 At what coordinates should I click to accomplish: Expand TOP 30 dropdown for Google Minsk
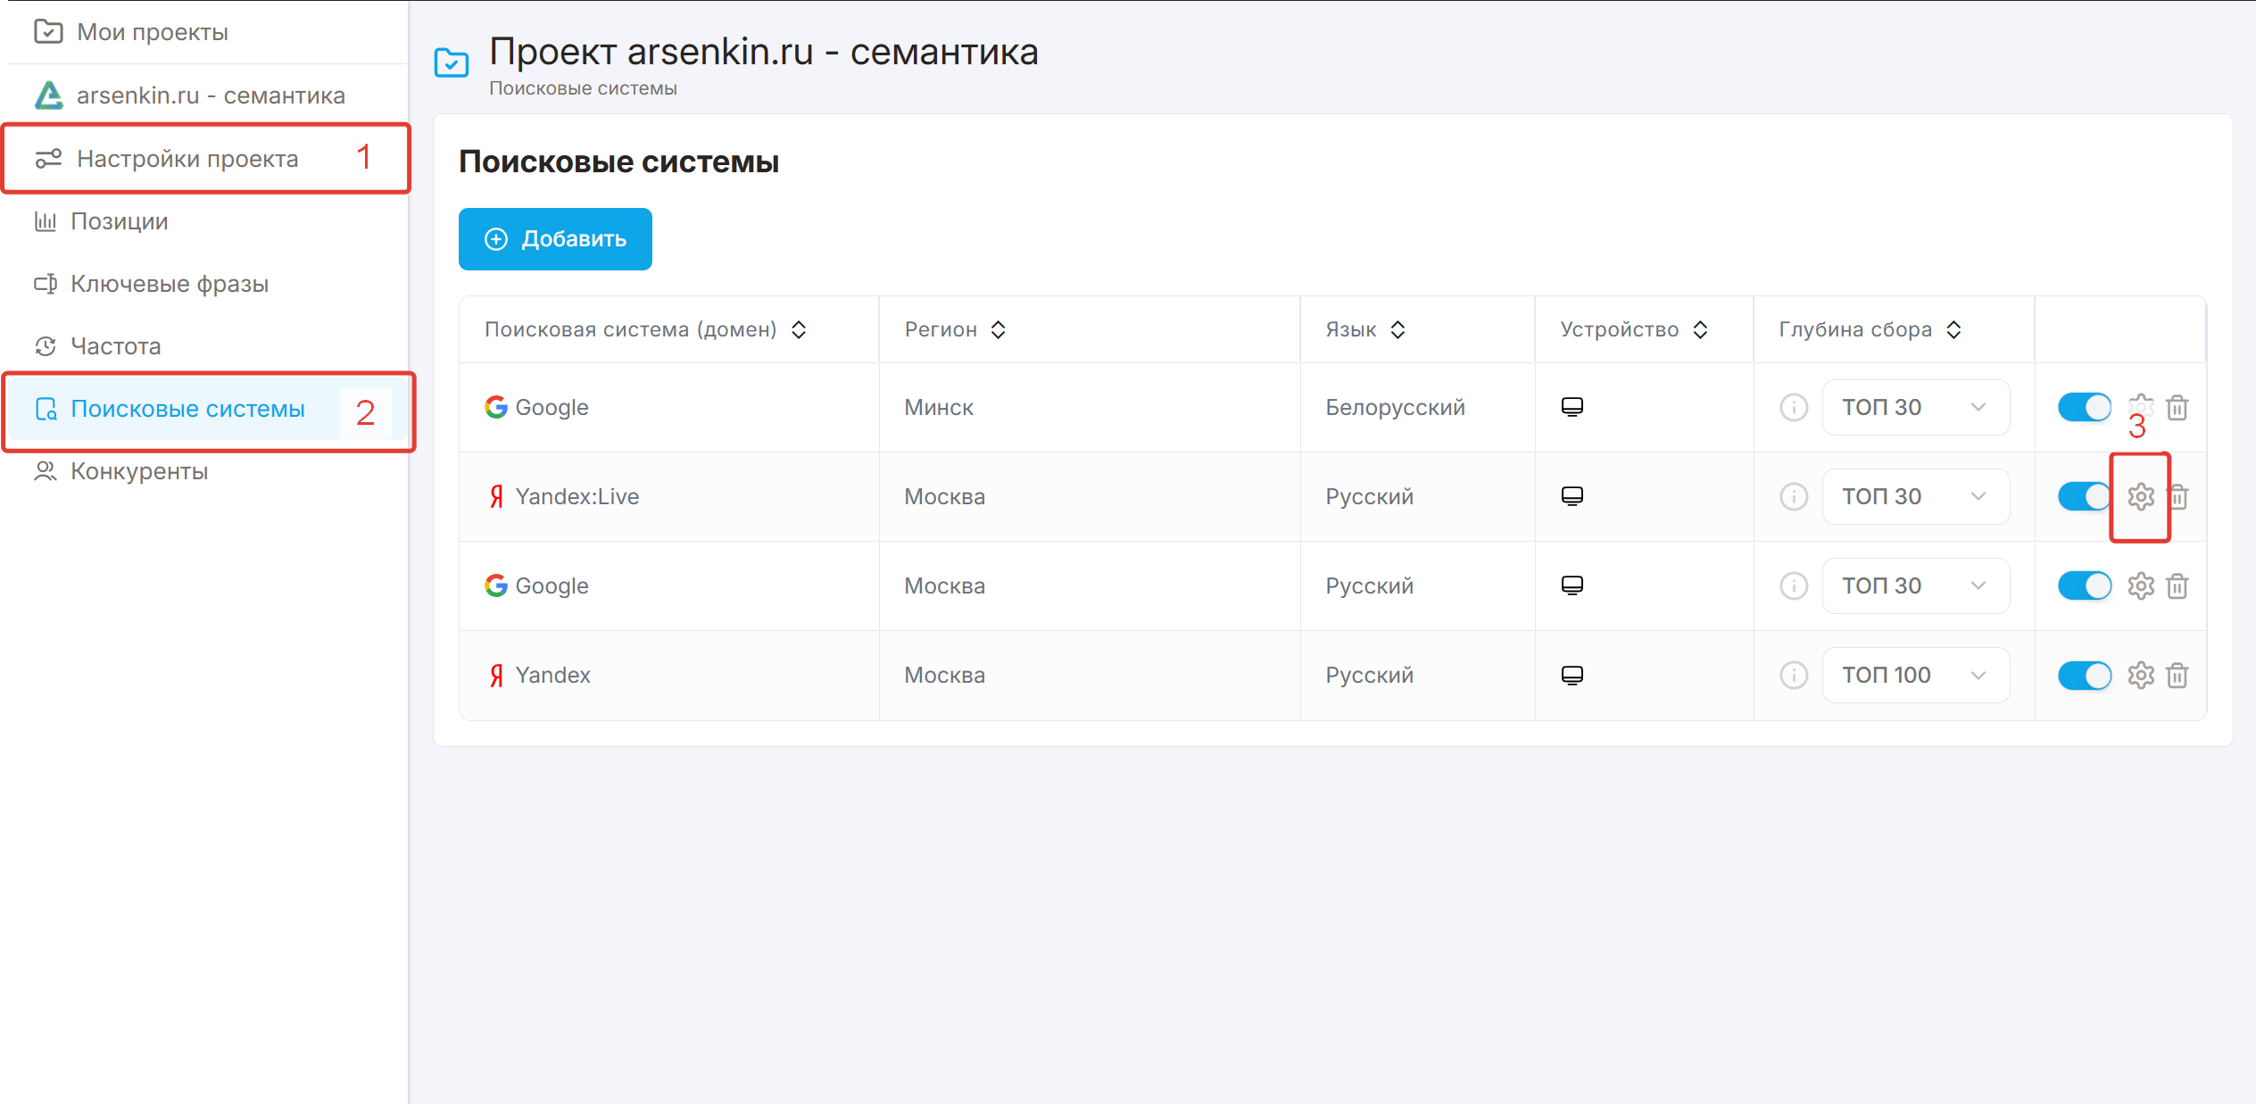1915,408
